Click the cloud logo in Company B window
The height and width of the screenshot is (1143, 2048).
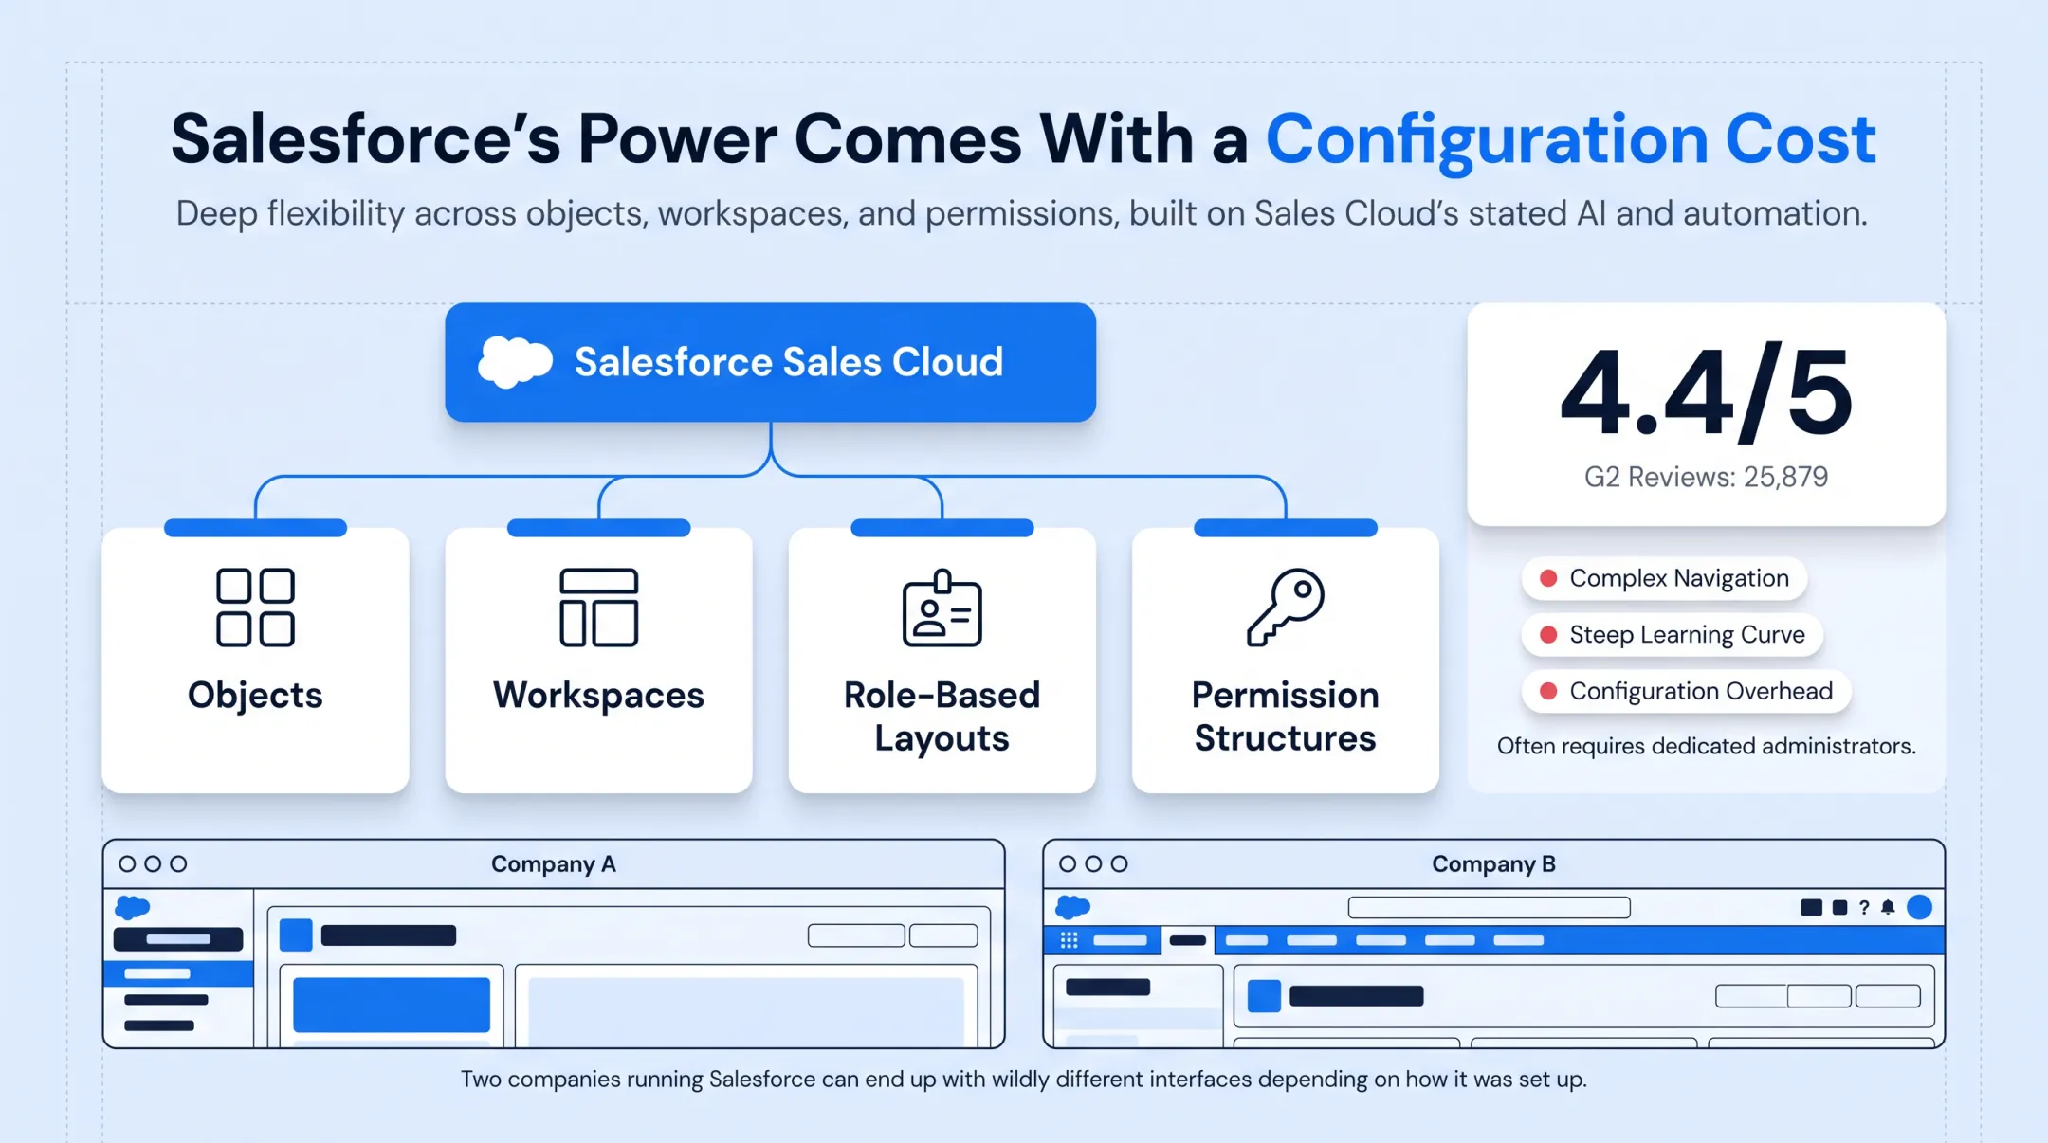(x=1072, y=907)
